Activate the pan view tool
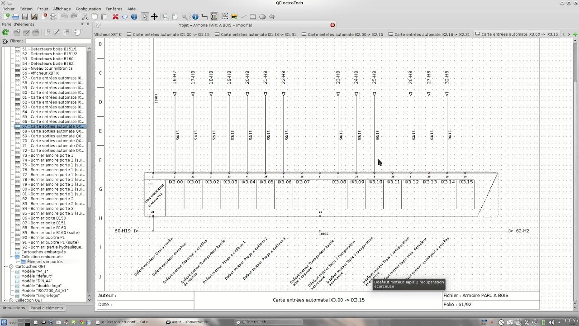This screenshot has width=579, height=326. (155, 16)
